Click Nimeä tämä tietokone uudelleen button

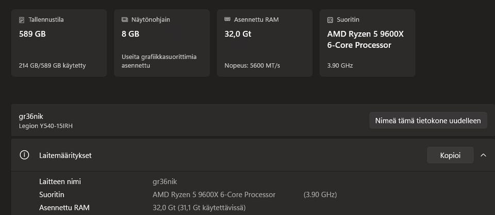click(428, 120)
